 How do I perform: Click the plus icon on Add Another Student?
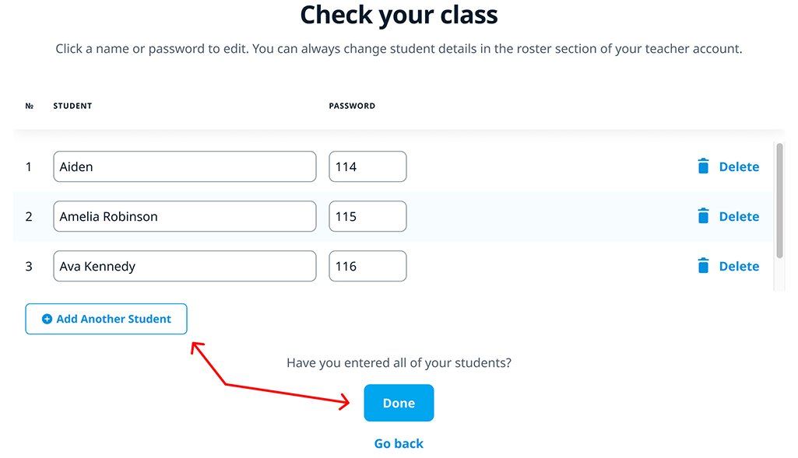click(47, 319)
